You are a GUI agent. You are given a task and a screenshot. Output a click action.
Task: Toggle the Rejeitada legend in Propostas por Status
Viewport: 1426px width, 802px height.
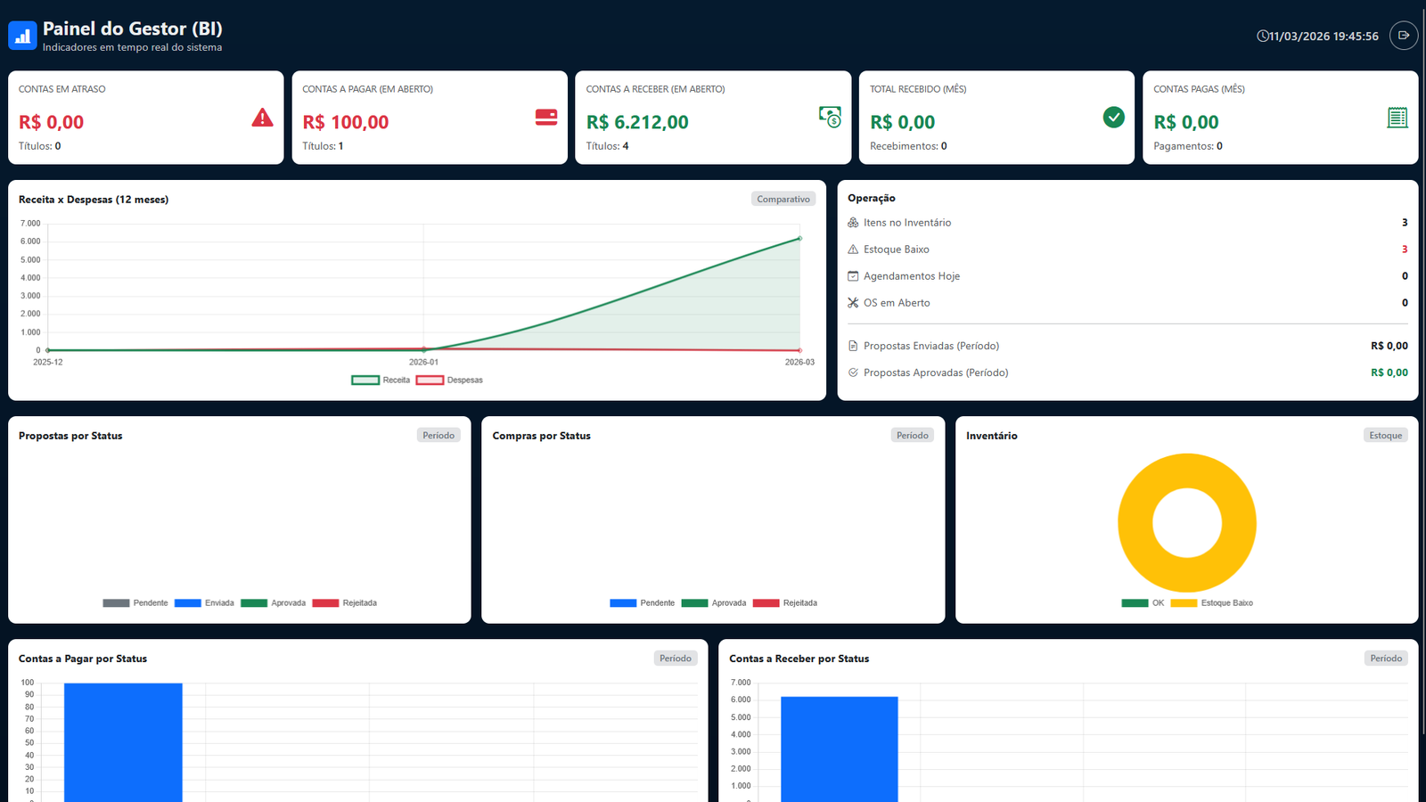[x=345, y=602]
